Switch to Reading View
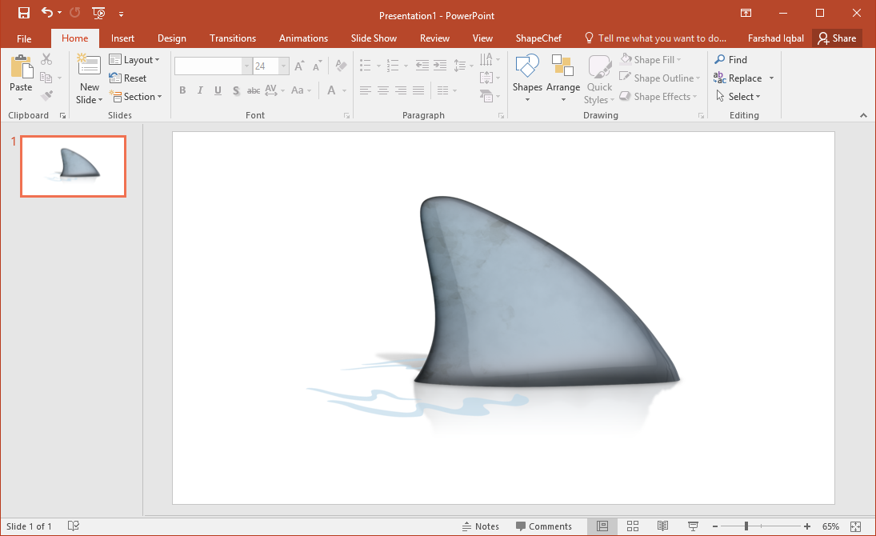876x536 pixels. pyautogui.click(x=662, y=526)
